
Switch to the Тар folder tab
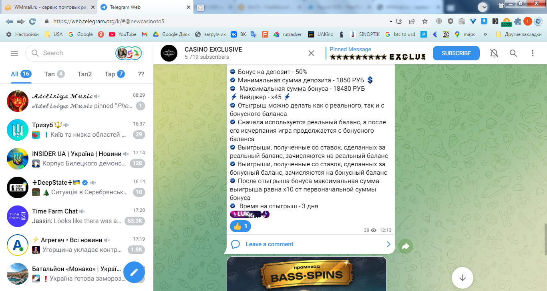click(115, 74)
